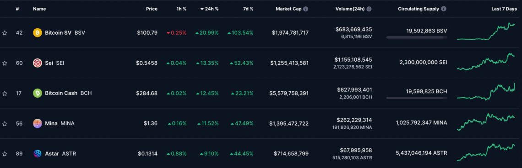Sort by the 24h % column arrow

coord(202,9)
